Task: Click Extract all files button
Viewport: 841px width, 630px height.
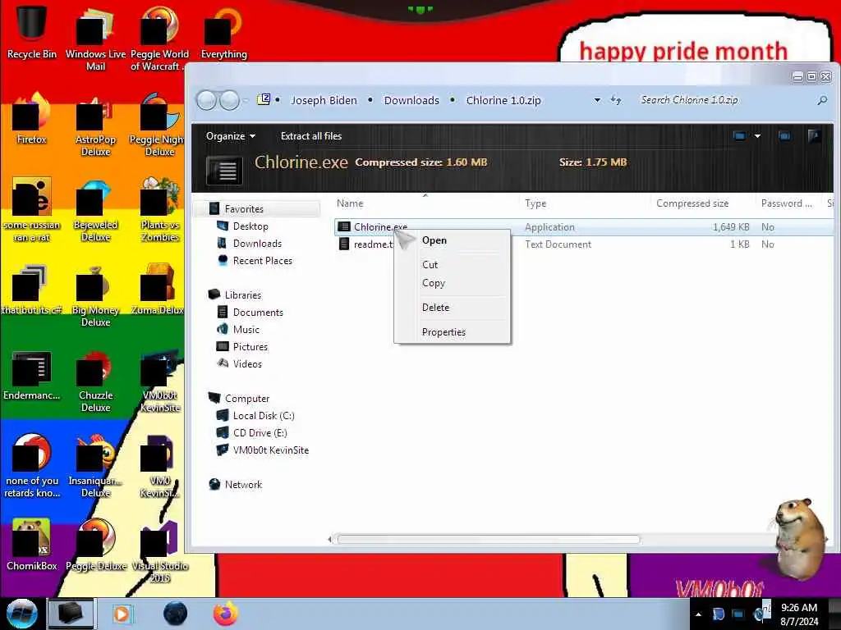Action: 311,136
